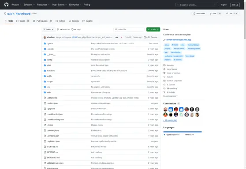This screenshot has height=169, width=246.
Task: View the tags list
Action: [76, 30]
